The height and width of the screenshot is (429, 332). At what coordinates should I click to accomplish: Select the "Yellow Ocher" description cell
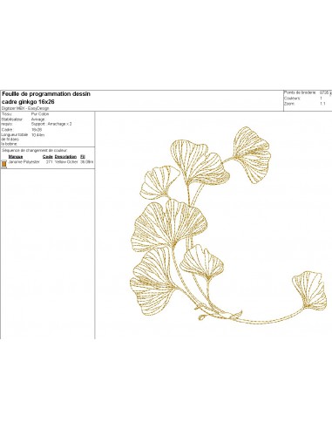click(x=66, y=162)
